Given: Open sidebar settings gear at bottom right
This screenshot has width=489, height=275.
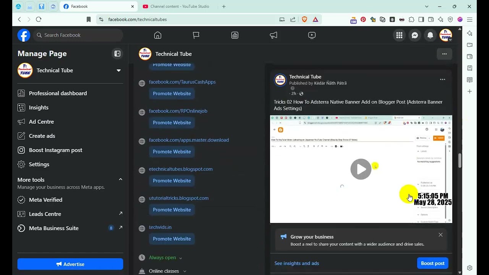Looking at the screenshot, I should (470, 268).
